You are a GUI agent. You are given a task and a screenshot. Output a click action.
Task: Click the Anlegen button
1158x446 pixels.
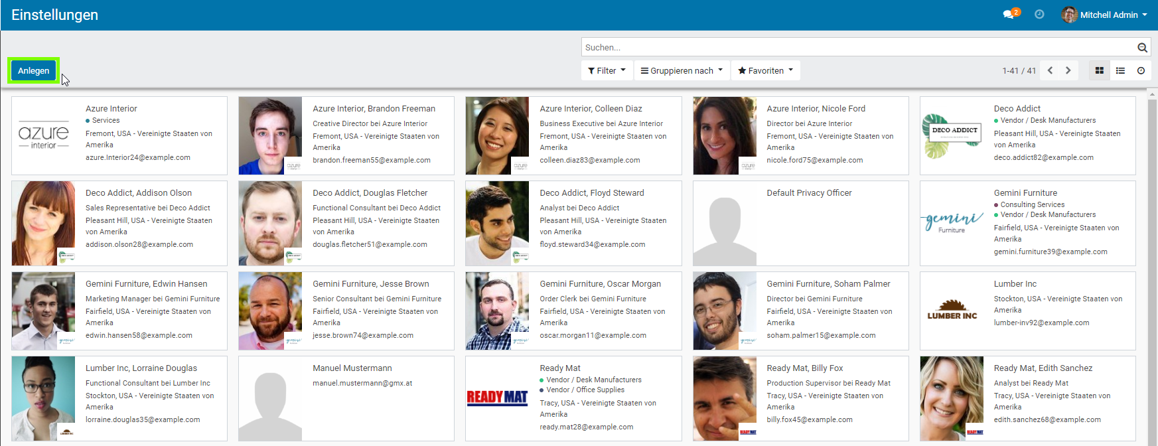click(x=34, y=71)
